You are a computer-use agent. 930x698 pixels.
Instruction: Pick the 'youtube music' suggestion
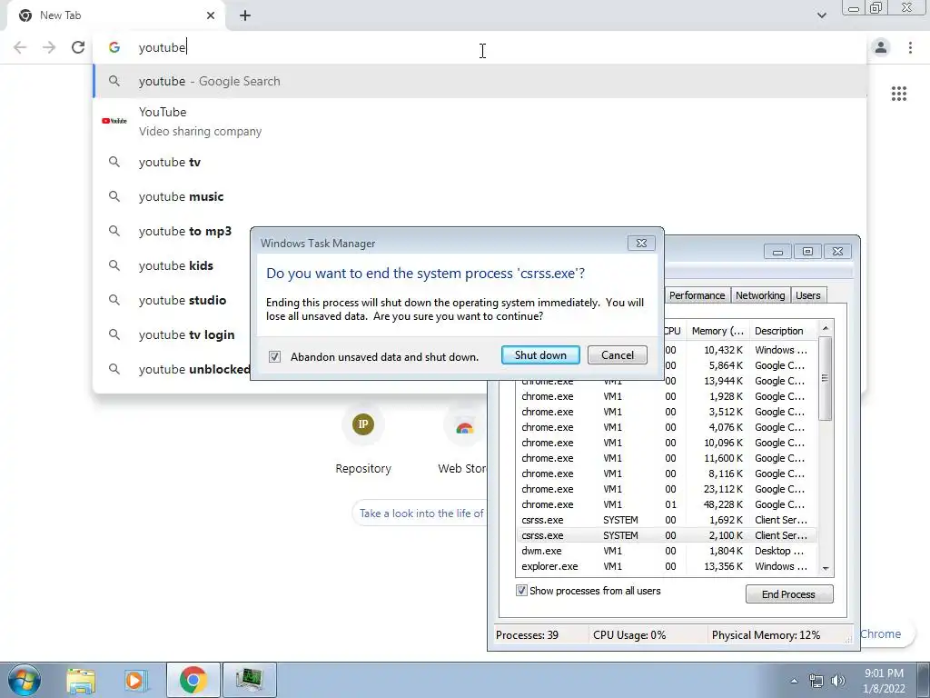point(480,196)
